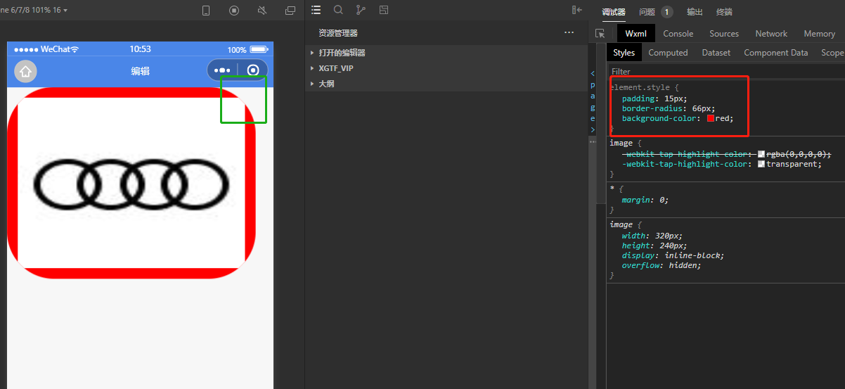Expand the XGTF_VIP project folder

pos(446,68)
